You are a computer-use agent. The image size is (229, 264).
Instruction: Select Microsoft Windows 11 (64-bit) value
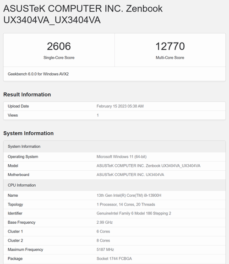pyautogui.click(x=121, y=156)
